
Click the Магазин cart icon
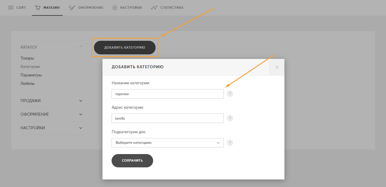tap(38, 8)
